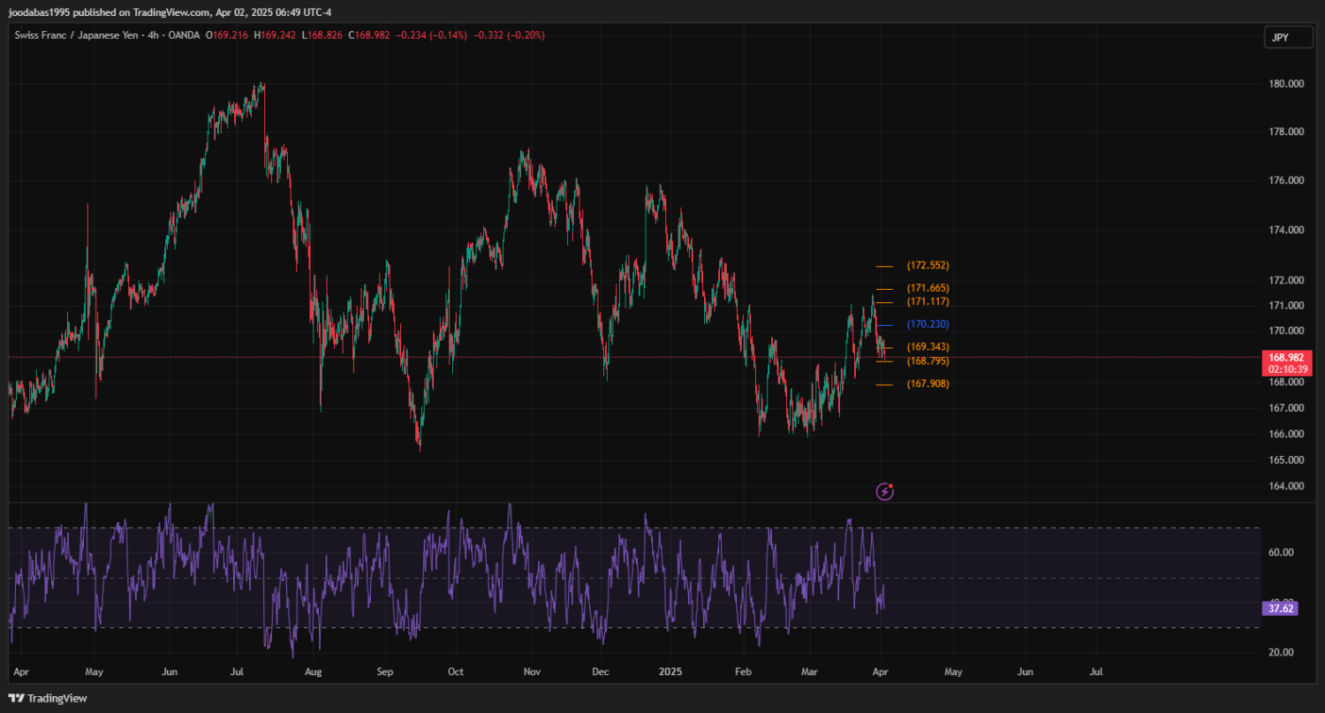Click the 171.117 level label
1325x713 pixels.
coord(927,301)
